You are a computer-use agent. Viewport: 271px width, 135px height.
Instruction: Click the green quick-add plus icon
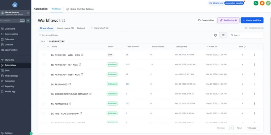point(28,21)
